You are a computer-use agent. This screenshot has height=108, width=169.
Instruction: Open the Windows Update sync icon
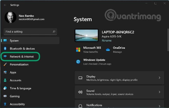(78, 62)
